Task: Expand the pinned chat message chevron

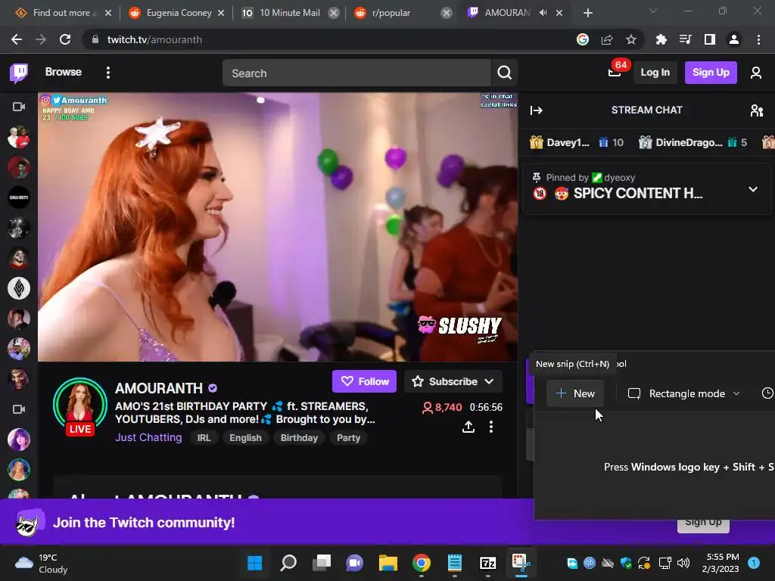Action: (x=753, y=188)
